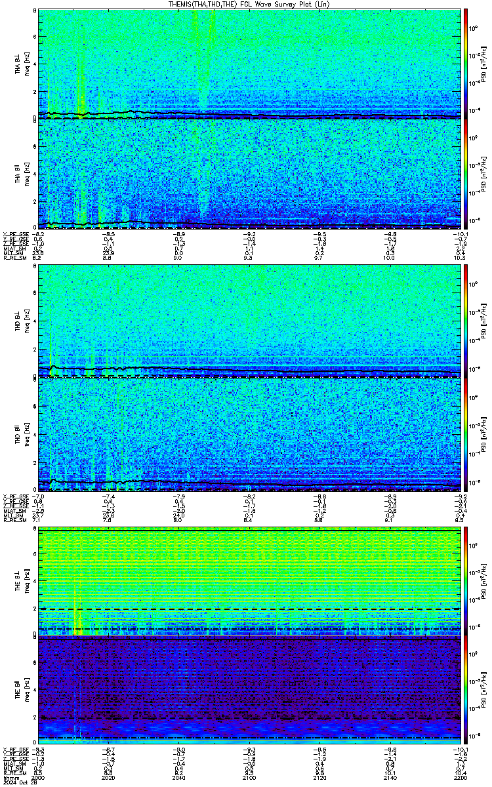Click the THD B-parallel spectrogram panel
The height and width of the screenshot is (787, 492).
(250, 435)
